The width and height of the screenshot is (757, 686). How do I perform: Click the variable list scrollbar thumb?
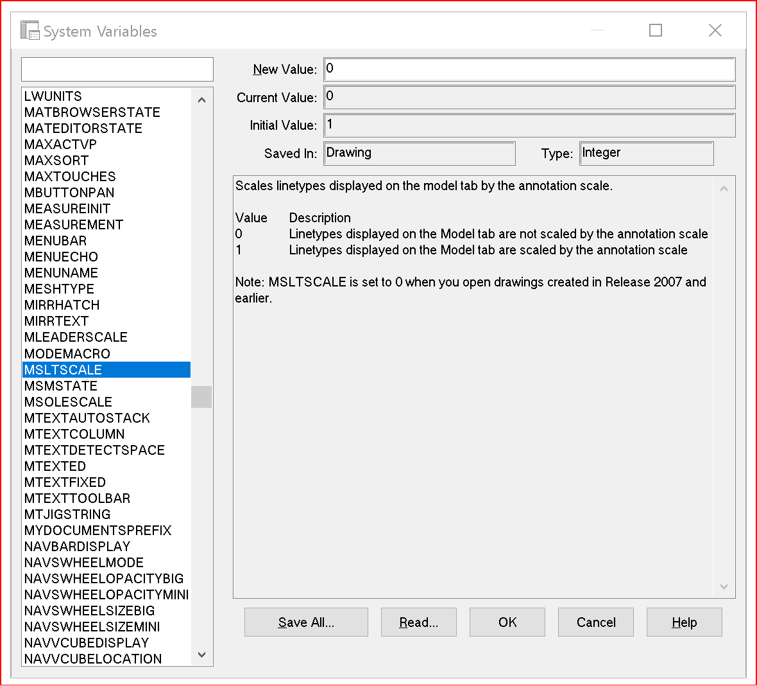201,397
